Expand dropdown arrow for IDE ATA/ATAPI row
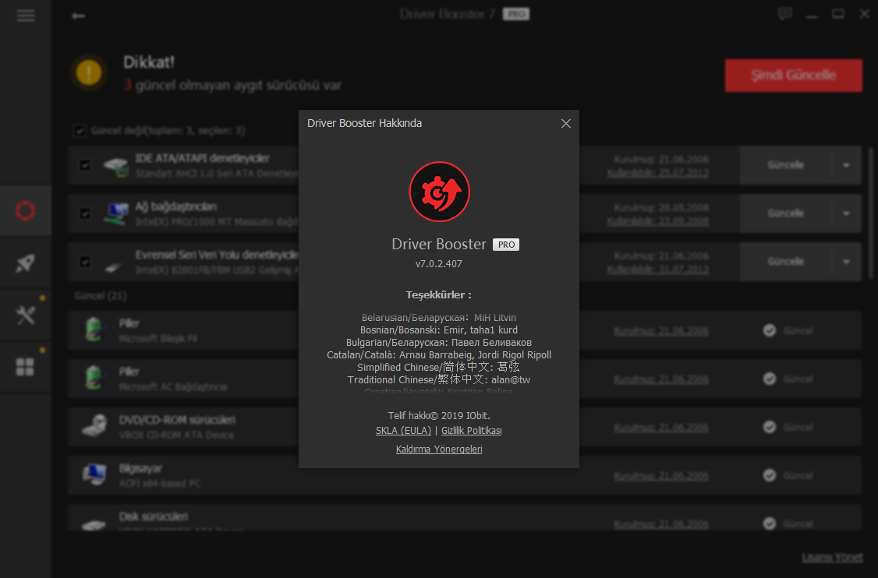 tap(846, 165)
